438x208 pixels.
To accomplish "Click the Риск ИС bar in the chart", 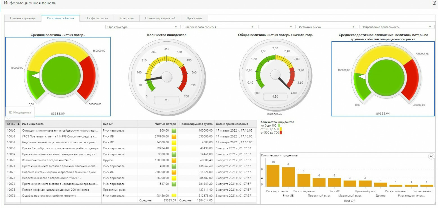I will (x=334, y=182).
